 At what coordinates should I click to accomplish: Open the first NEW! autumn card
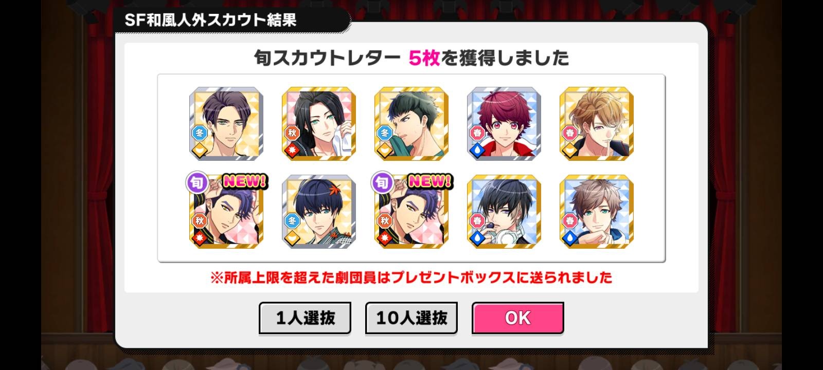point(226,212)
